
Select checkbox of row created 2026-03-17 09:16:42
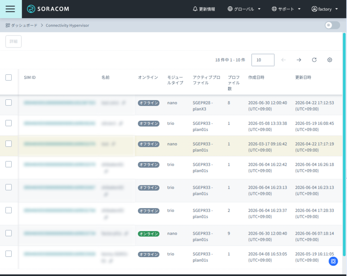[x=9, y=144]
